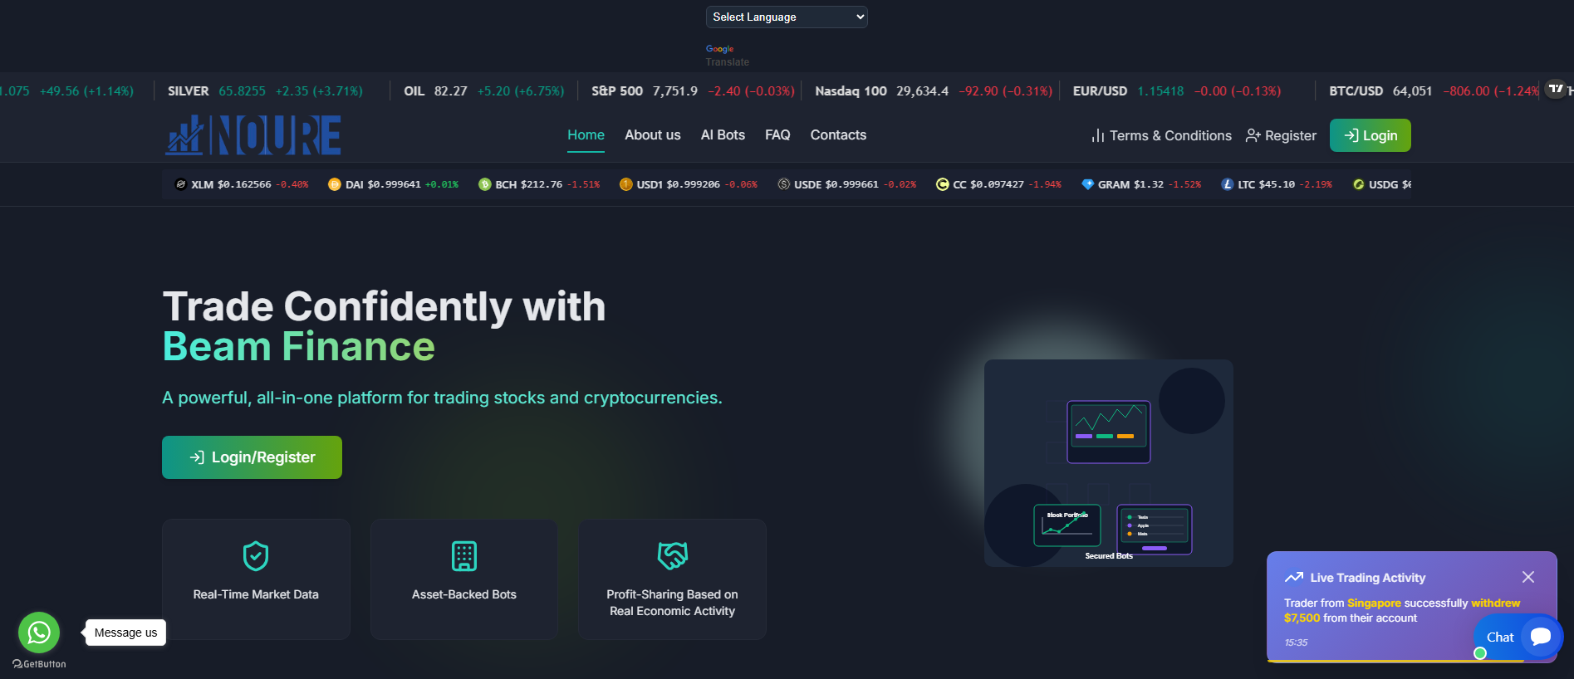Image resolution: width=1574 pixels, height=679 pixels.
Task: Click the shield check Real-Time Market Data icon
Action: [x=256, y=556]
